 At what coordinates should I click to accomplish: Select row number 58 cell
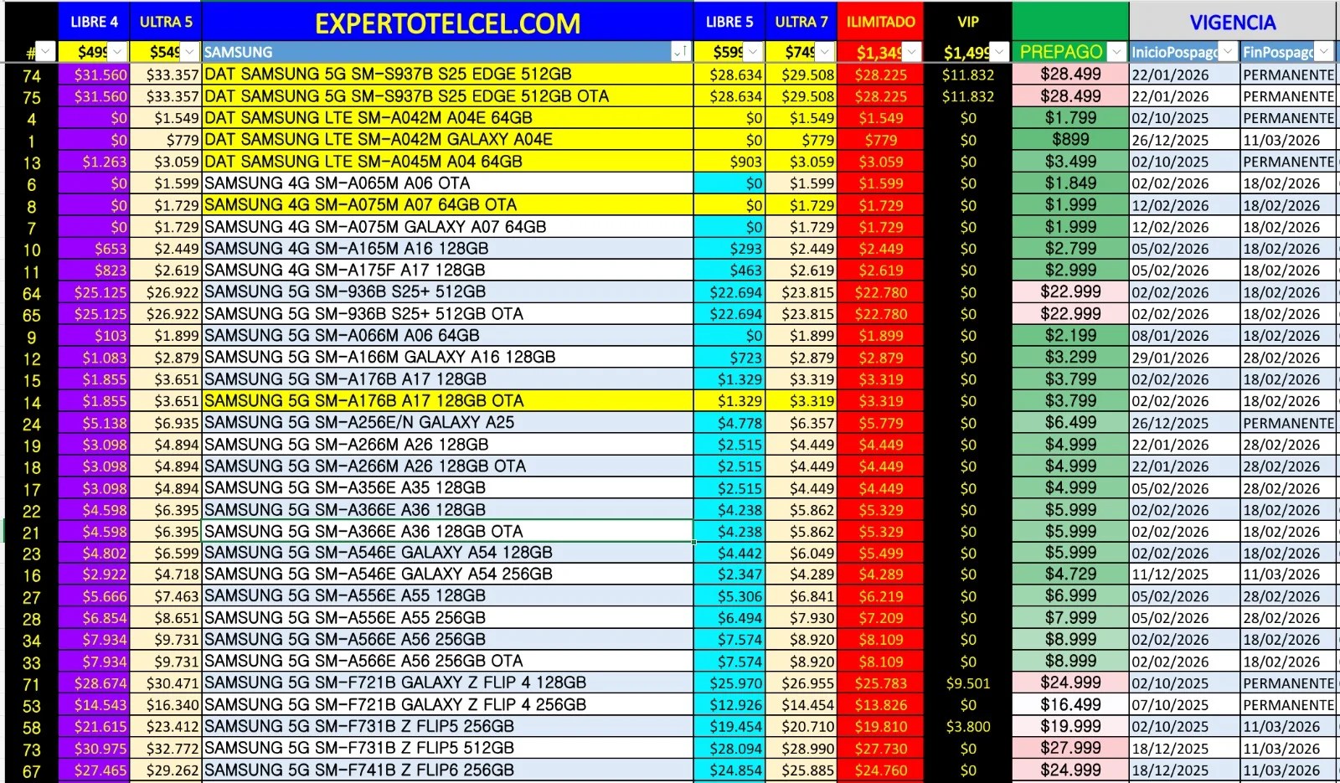[32, 727]
